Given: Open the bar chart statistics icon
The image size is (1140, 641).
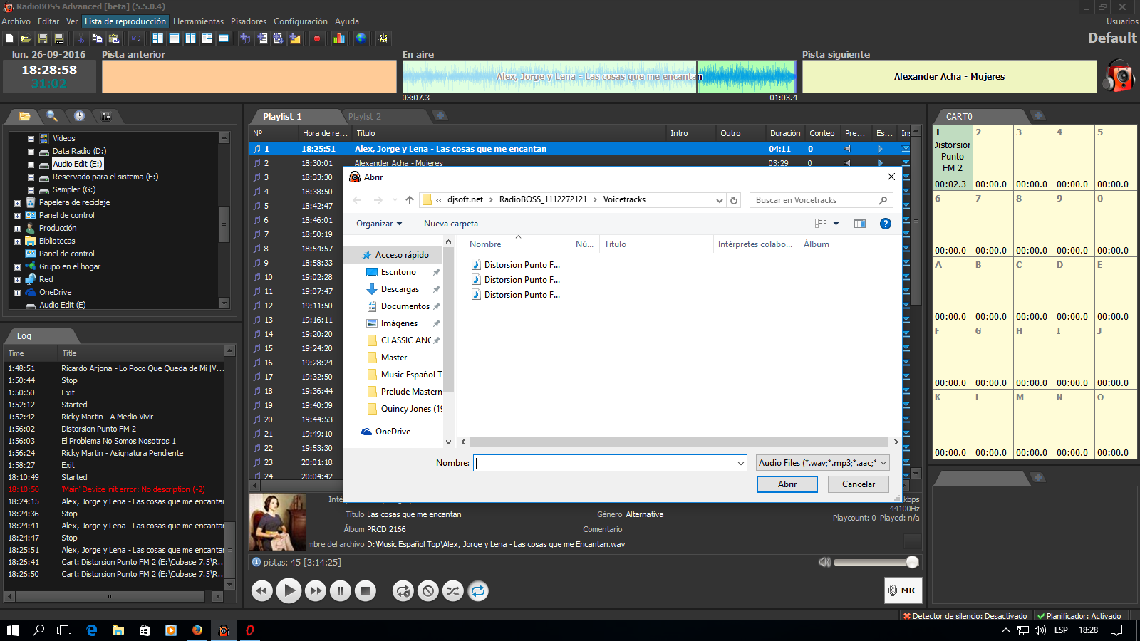Looking at the screenshot, I should point(339,38).
